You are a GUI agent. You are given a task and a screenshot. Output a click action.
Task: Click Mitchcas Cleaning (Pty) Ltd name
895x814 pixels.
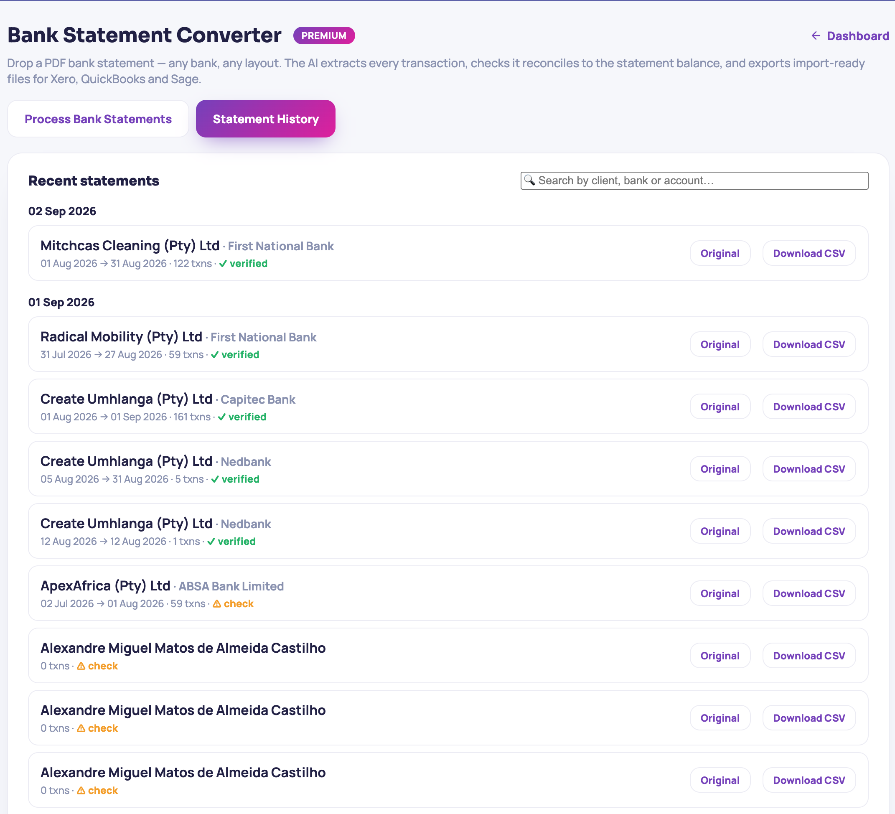130,246
